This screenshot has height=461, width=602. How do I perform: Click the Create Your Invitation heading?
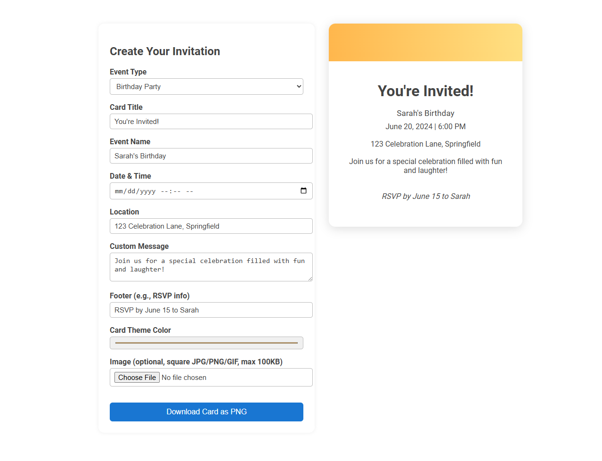(165, 51)
